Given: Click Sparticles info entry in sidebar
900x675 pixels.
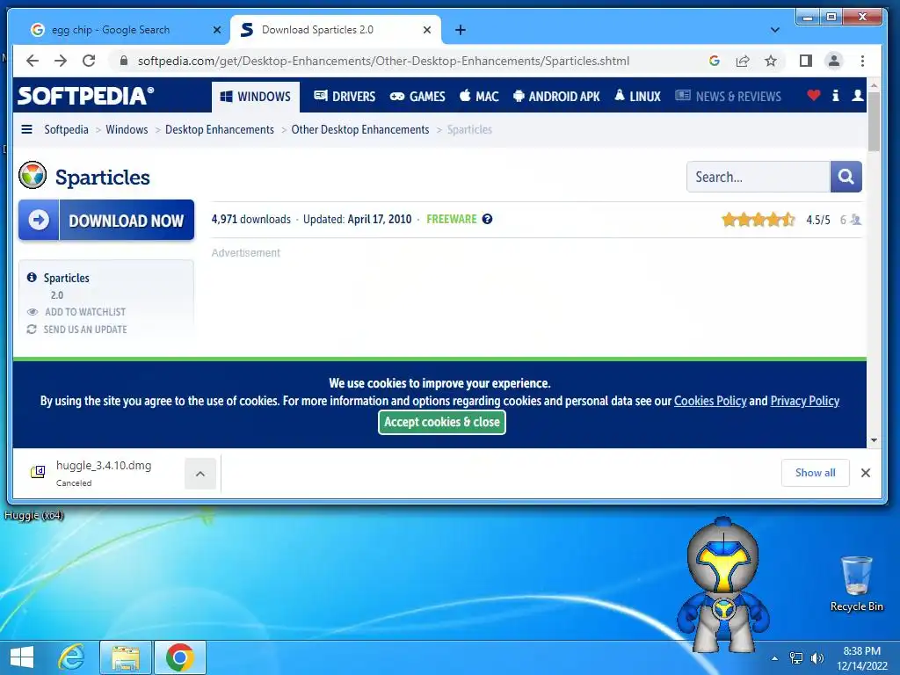Looking at the screenshot, I should click(x=67, y=278).
